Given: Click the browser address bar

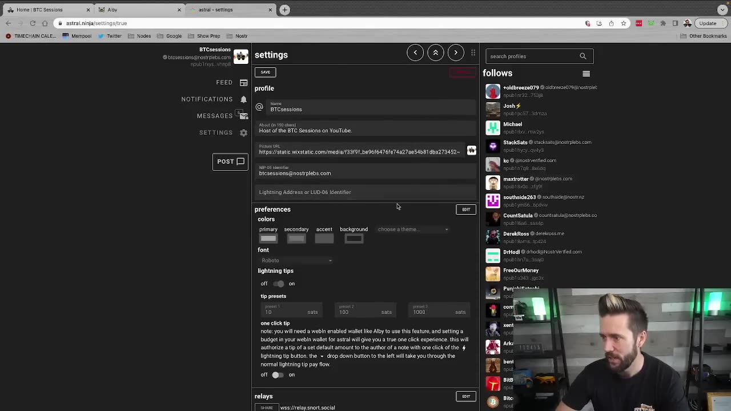Looking at the screenshot, I should [x=320, y=23].
